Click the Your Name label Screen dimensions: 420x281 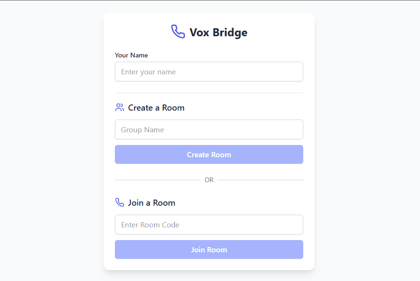(131, 55)
